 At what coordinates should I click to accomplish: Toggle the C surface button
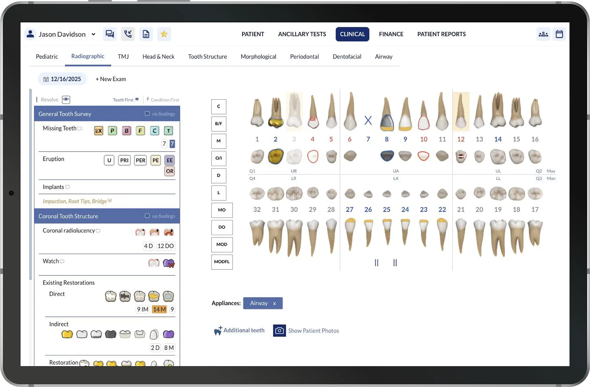click(219, 107)
